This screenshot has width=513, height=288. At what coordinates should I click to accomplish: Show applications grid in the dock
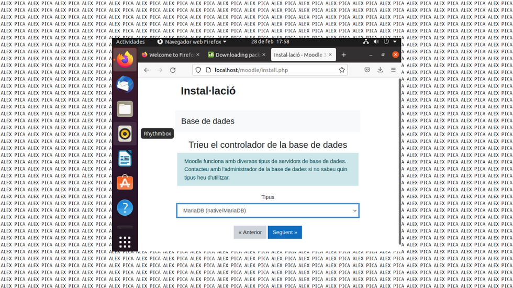(x=125, y=242)
